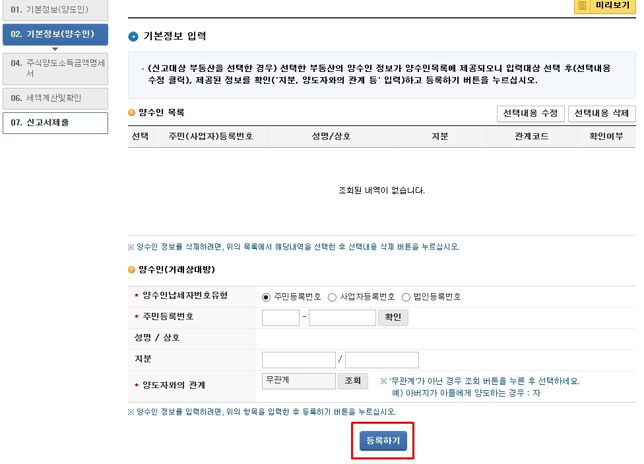Viewport: 644px width, 464px height.
Task: Click the 확인여부 column header
Action: [x=606, y=137]
